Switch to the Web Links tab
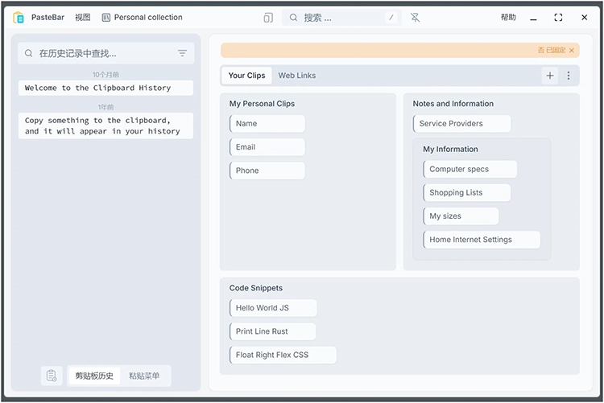The image size is (604, 403). pos(297,76)
